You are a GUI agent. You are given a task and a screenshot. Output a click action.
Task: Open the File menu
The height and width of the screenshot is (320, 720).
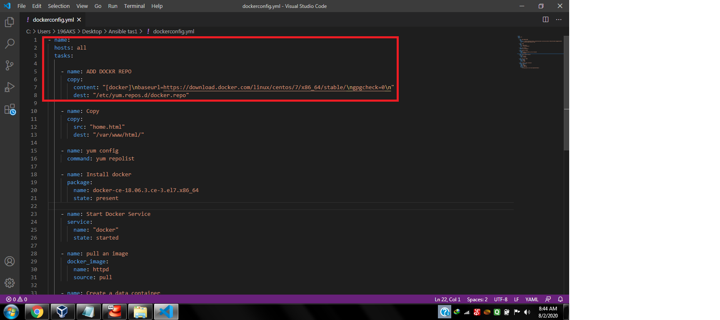click(22, 6)
